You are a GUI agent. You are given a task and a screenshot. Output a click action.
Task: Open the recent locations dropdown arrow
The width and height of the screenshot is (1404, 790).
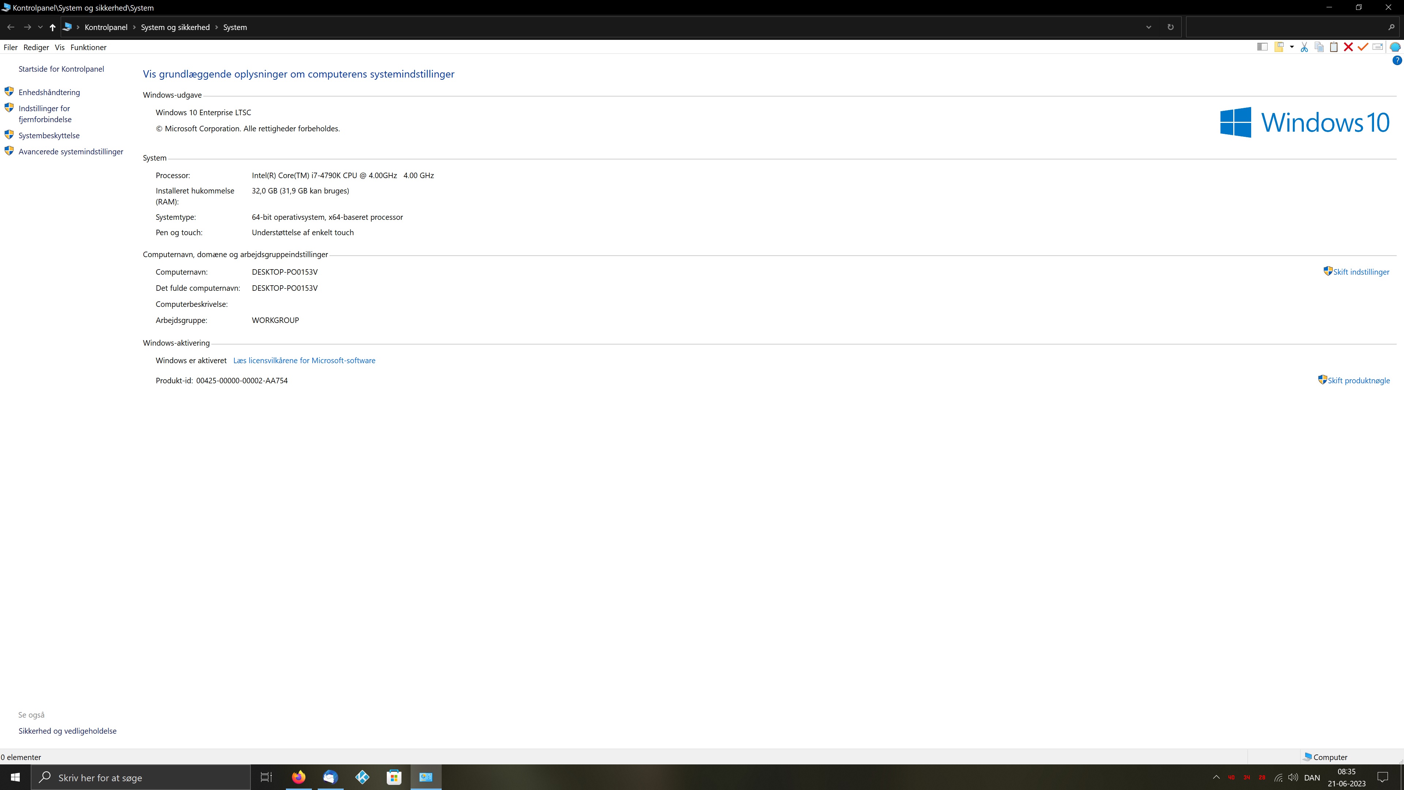pyautogui.click(x=40, y=27)
